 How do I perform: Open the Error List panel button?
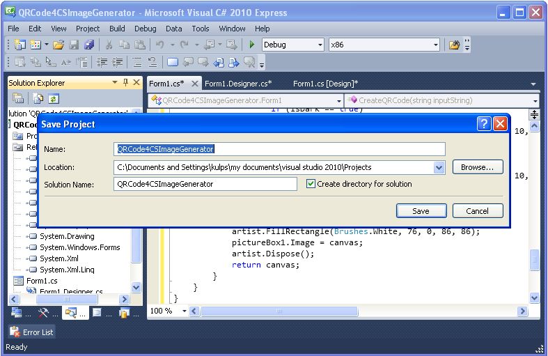click(32, 332)
